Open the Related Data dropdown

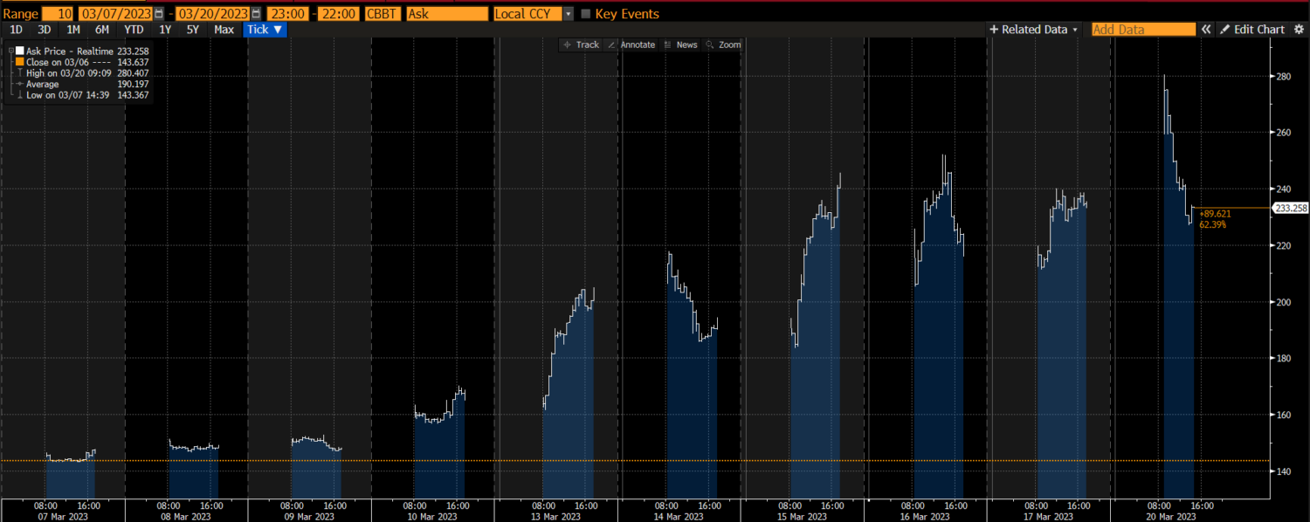1033,30
